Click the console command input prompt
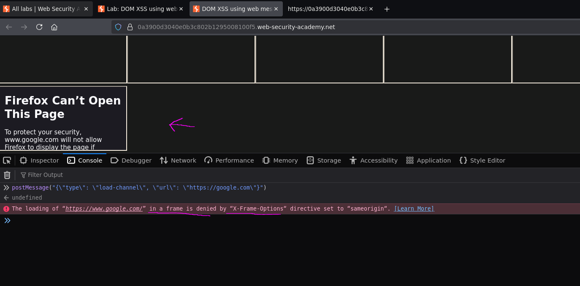This screenshot has width=580, height=286. click(x=295, y=220)
